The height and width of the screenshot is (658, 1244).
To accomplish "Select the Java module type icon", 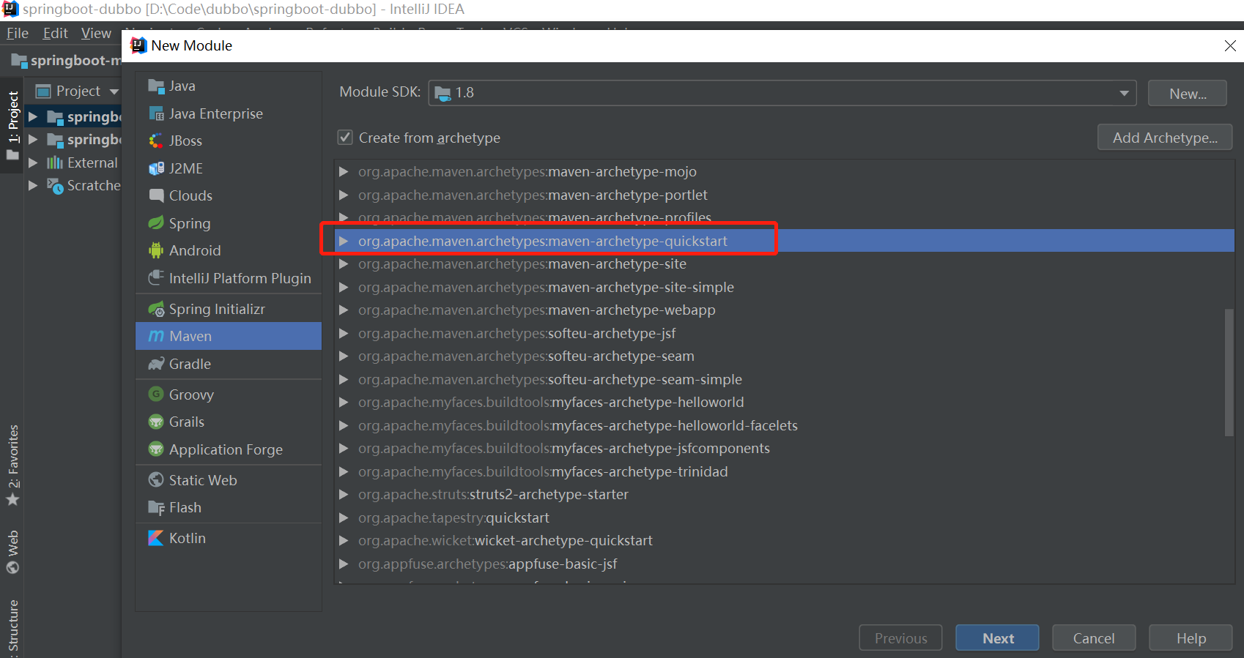I will click(x=156, y=86).
